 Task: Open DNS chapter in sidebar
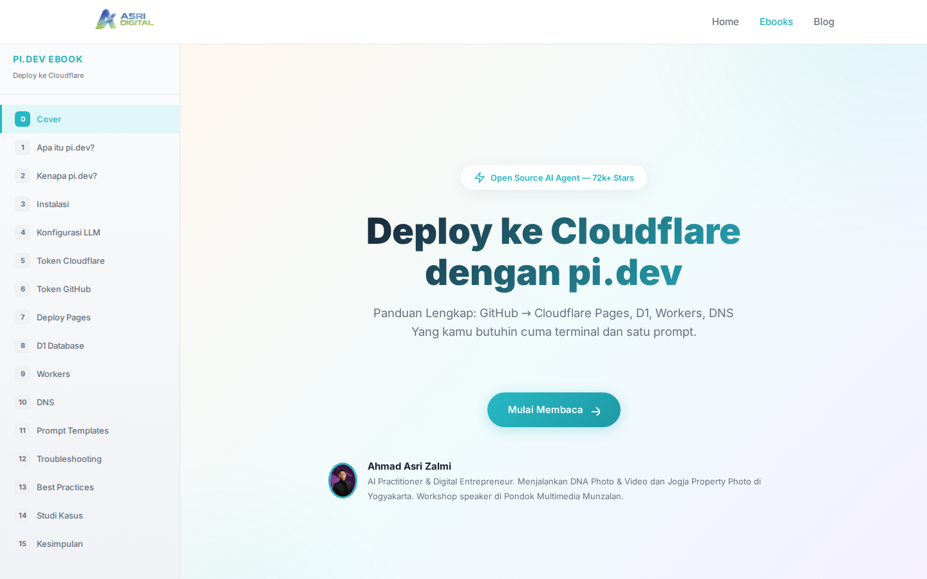point(90,402)
